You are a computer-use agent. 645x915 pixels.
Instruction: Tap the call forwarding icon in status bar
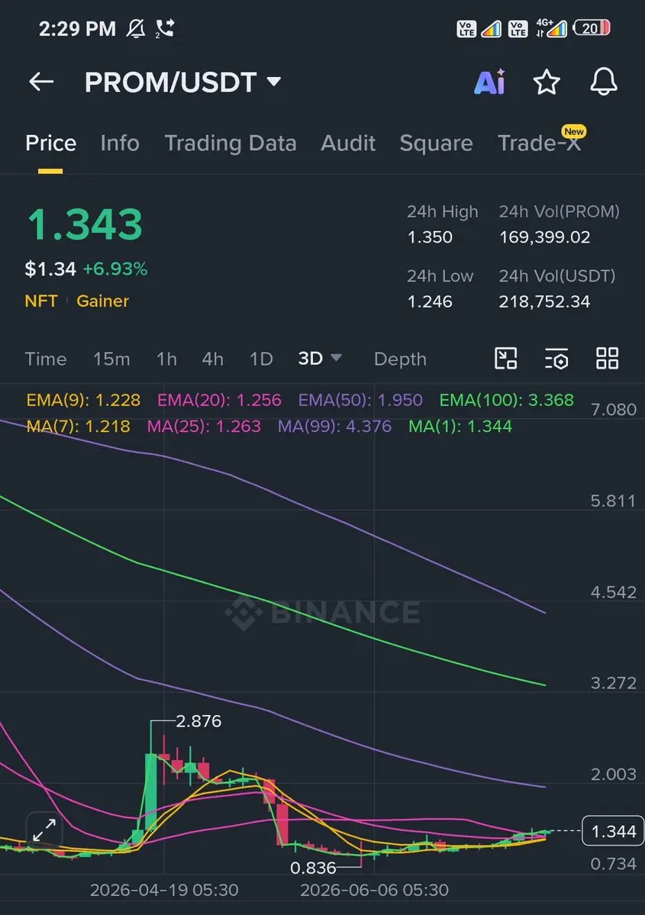165,28
